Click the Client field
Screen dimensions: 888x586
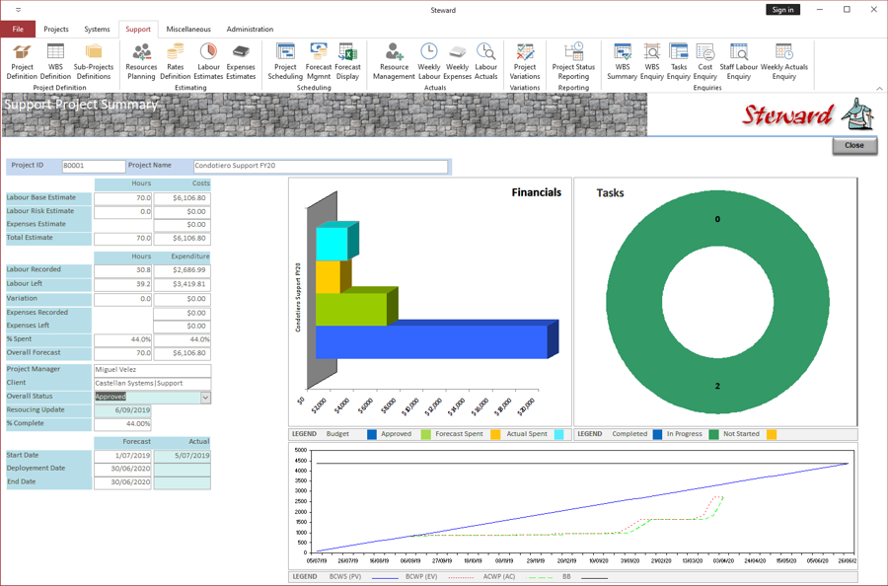(152, 384)
